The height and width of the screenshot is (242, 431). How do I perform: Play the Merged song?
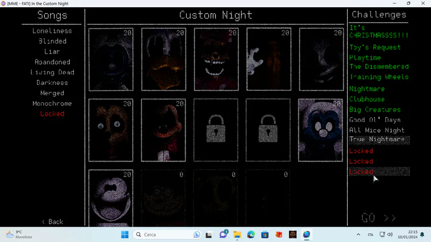tap(52, 93)
